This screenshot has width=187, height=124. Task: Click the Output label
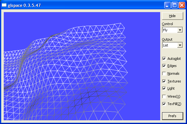(x=167, y=39)
